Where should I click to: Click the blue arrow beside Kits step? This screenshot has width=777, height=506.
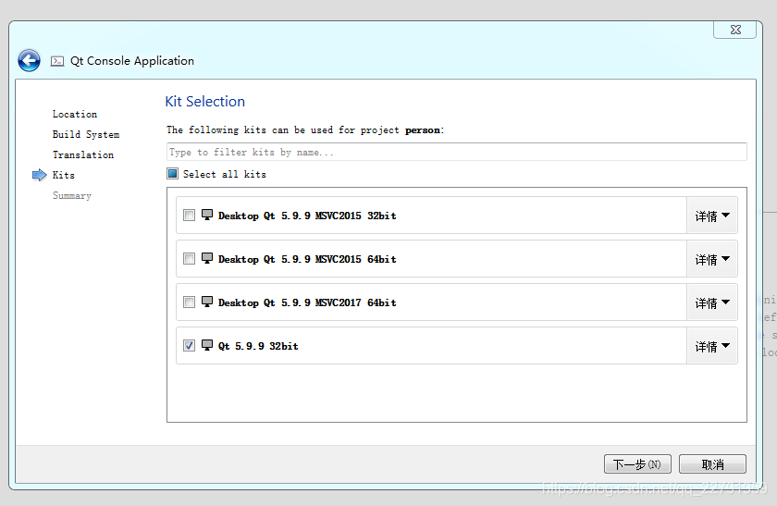pos(39,175)
